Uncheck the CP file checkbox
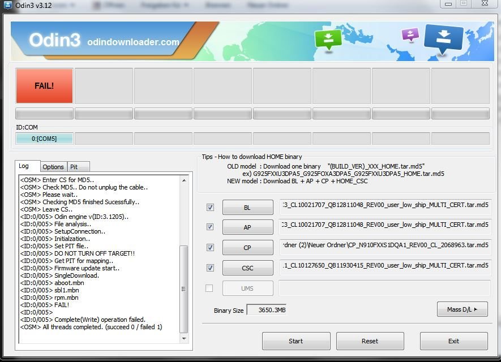Viewport: 501px width, 362px height. pyautogui.click(x=210, y=247)
